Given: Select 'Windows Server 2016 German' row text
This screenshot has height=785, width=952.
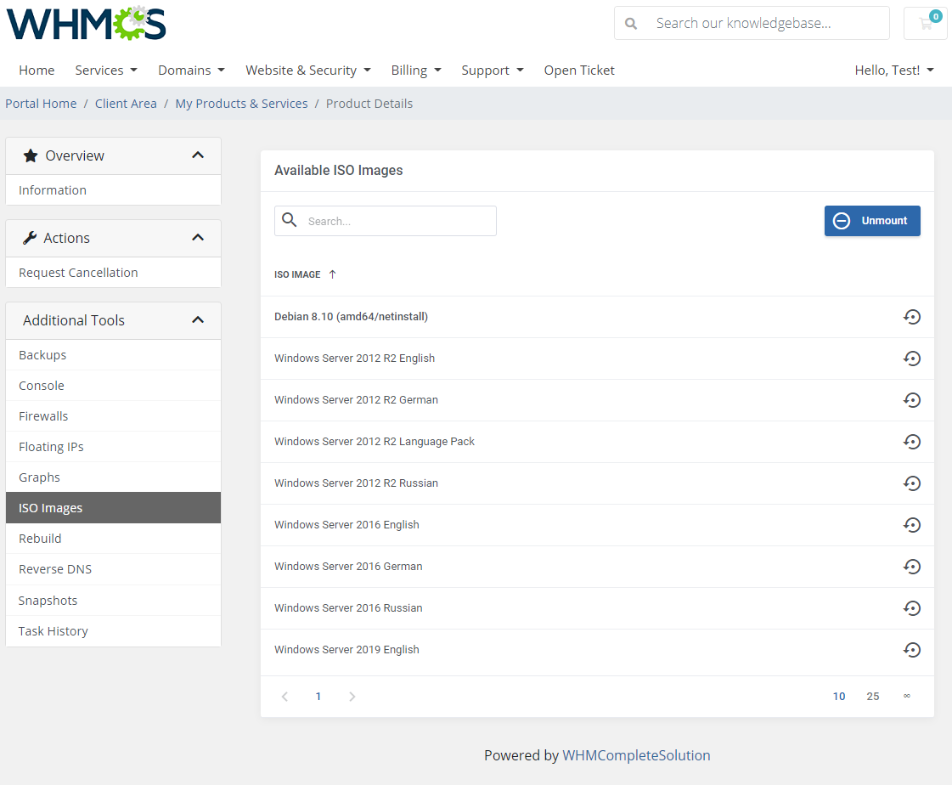Looking at the screenshot, I should click(348, 567).
